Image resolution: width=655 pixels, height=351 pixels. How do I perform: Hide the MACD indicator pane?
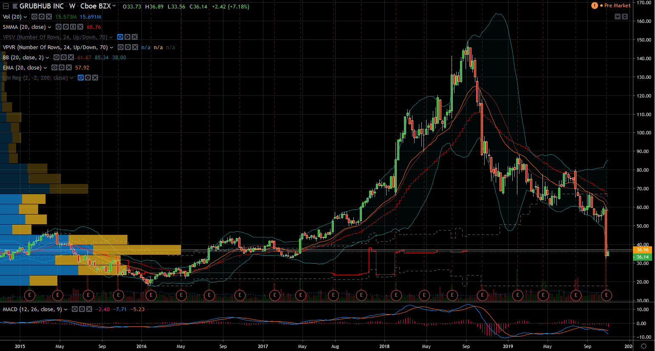[x=75, y=309]
